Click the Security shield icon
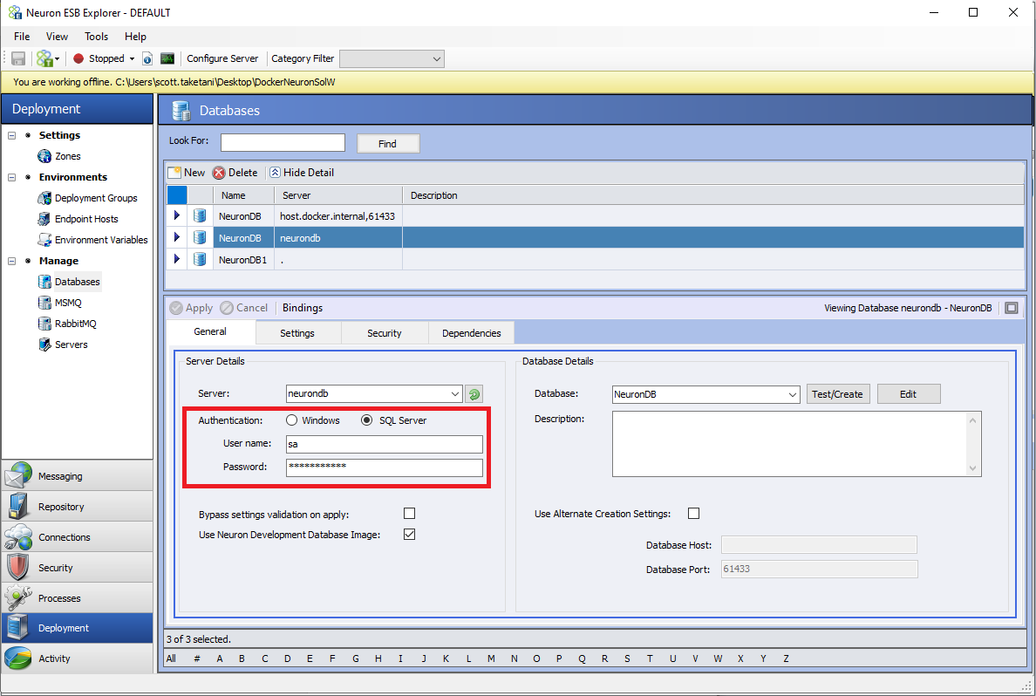The width and height of the screenshot is (1036, 696). coord(17,567)
